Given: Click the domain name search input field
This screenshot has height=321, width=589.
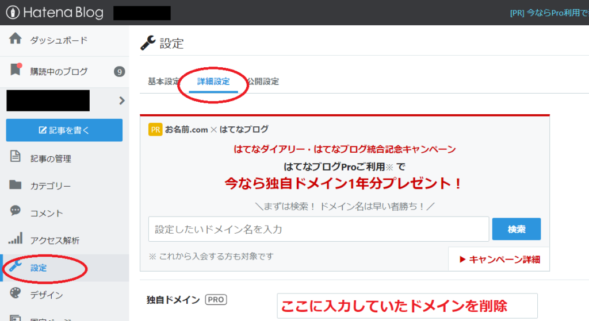Looking at the screenshot, I should pyautogui.click(x=319, y=229).
